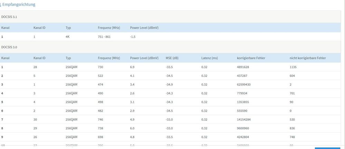The height and width of the screenshot is (149, 345).
Task: Click Power Level header in DOCSIS 3.0 table
Action: tap(144, 58)
